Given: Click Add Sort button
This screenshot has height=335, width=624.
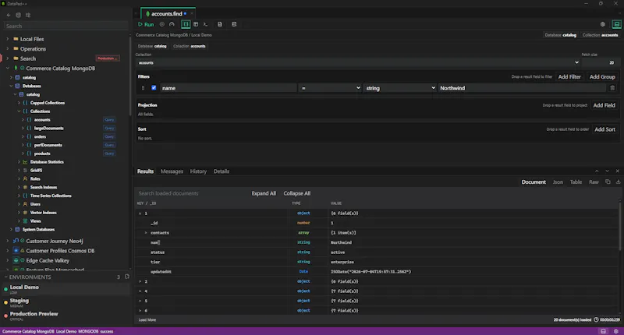Looking at the screenshot, I should tap(604, 129).
